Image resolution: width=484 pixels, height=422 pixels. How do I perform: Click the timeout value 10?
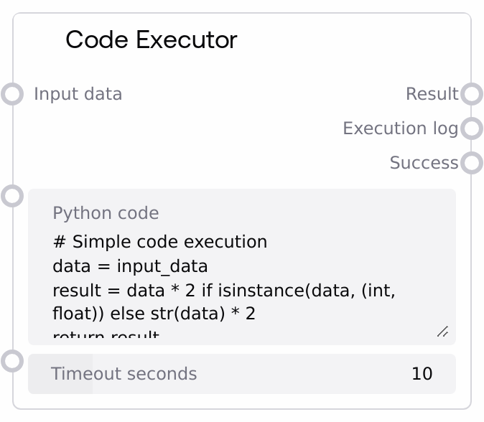click(422, 374)
